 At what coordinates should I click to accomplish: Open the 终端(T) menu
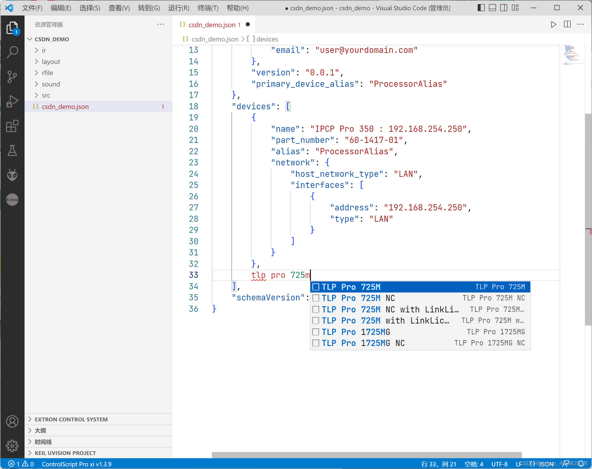(x=208, y=8)
